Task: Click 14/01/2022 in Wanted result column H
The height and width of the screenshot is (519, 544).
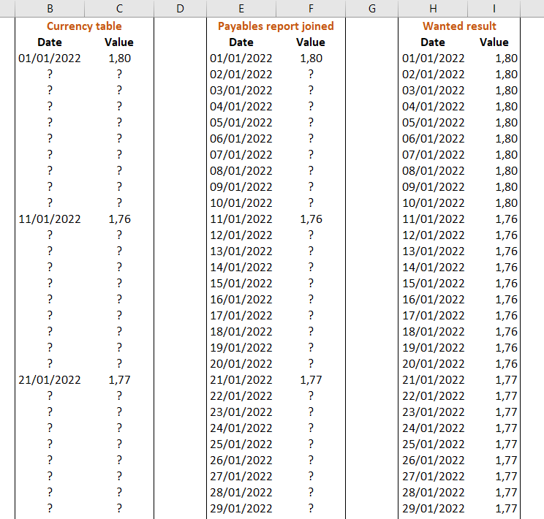Action: [x=433, y=268]
